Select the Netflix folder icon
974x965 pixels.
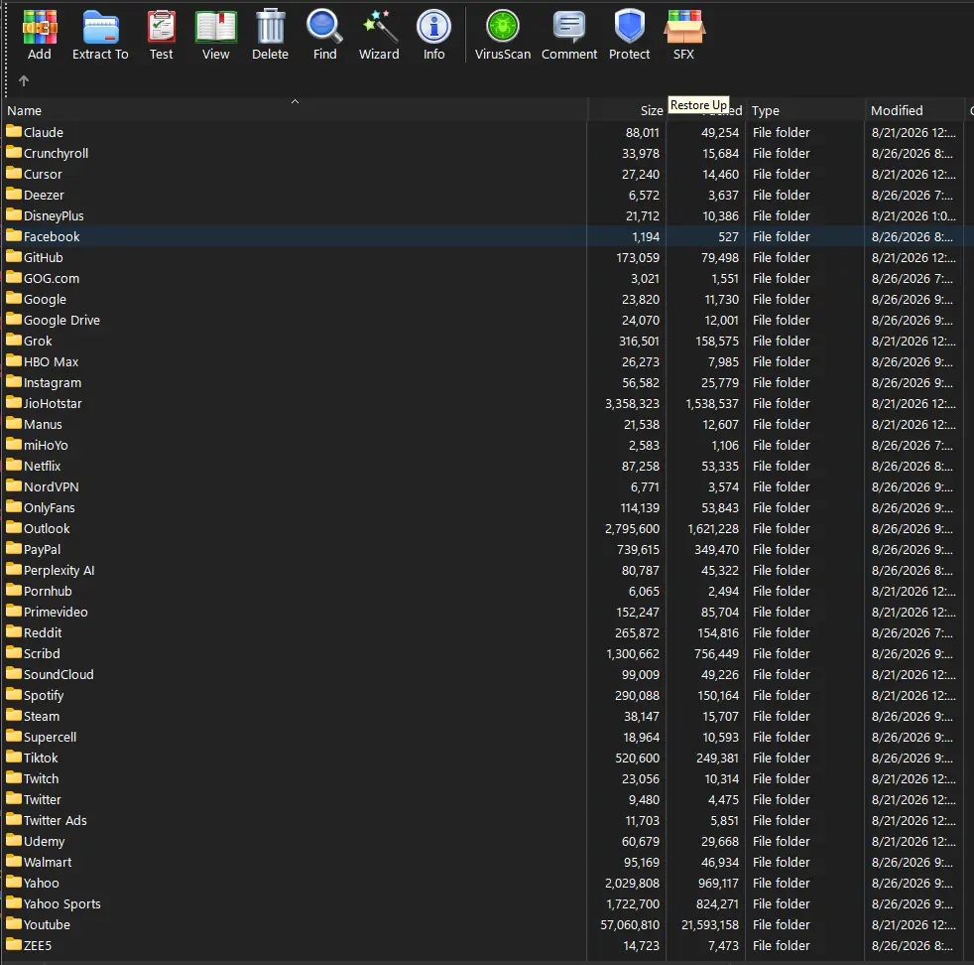14,465
